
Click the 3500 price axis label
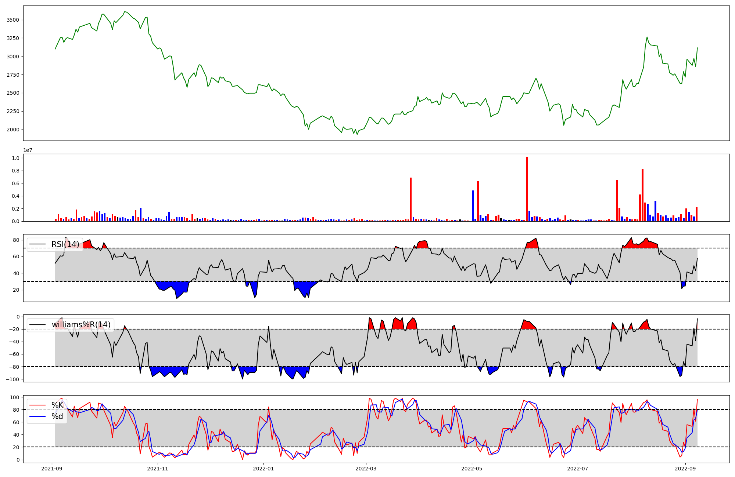click(x=13, y=20)
